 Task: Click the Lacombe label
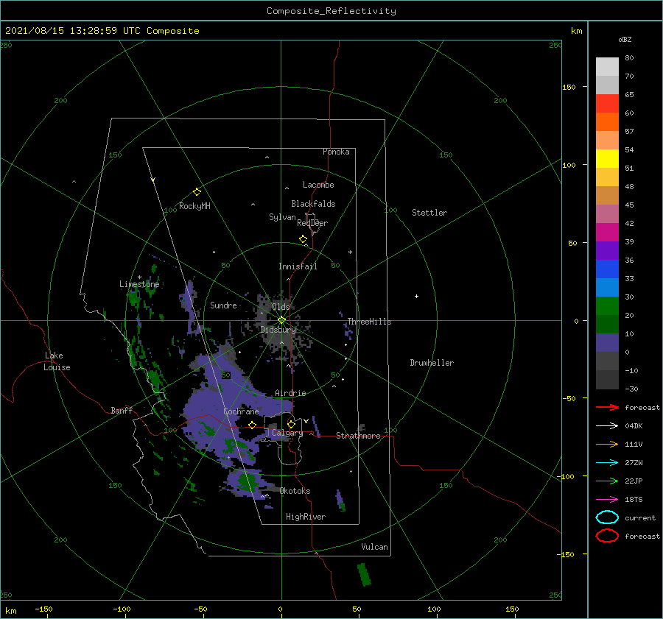318,185
